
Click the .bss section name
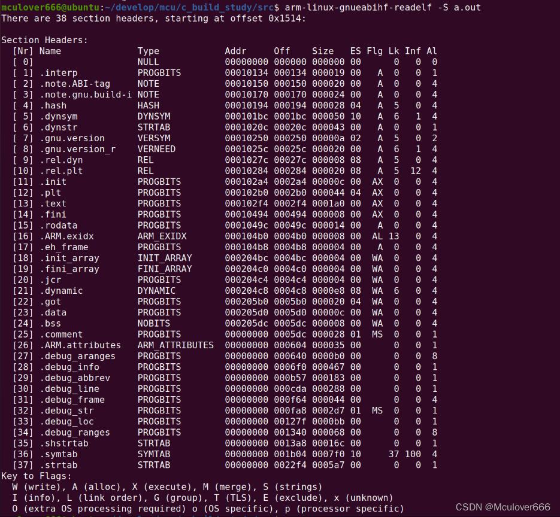pos(53,323)
